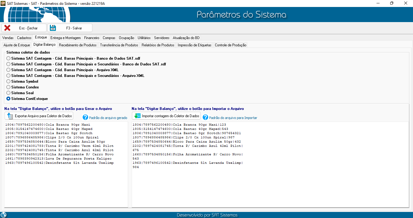Click the green import arrow icon
413x218 pixels.
pos(137,116)
